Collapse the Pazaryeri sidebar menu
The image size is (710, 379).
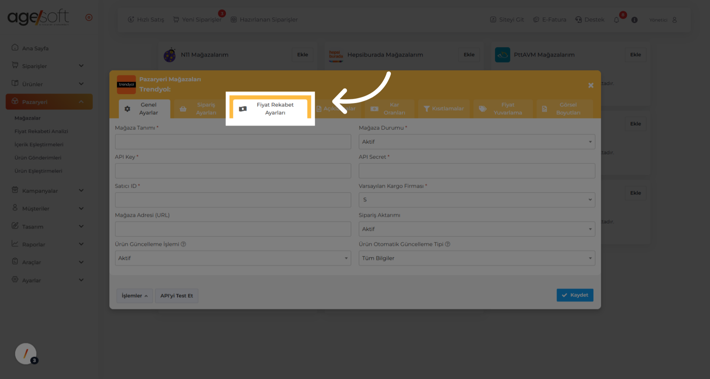pos(49,101)
